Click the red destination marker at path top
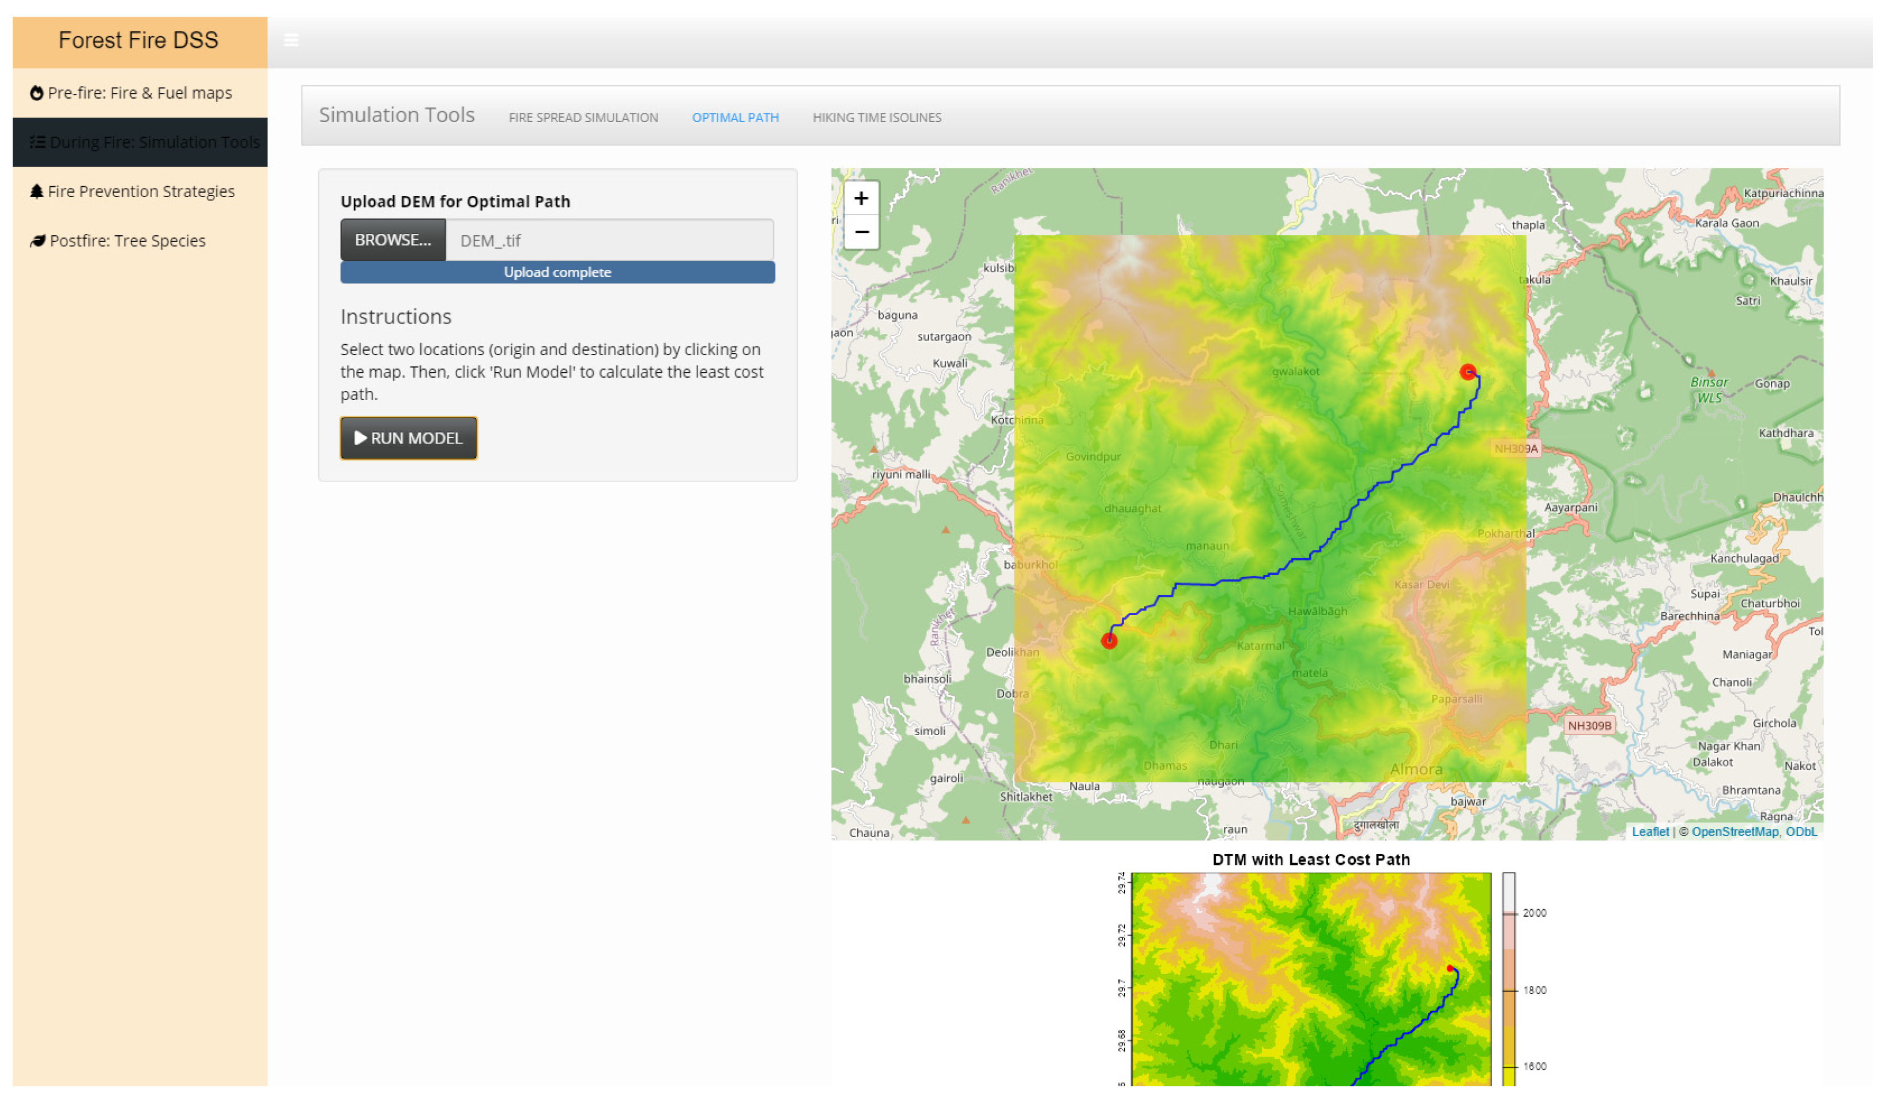The image size is (1885, 1103). 1469,372
